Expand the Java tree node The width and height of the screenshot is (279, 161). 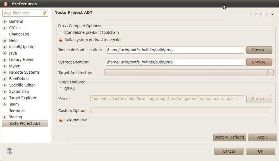click(5, 53)
